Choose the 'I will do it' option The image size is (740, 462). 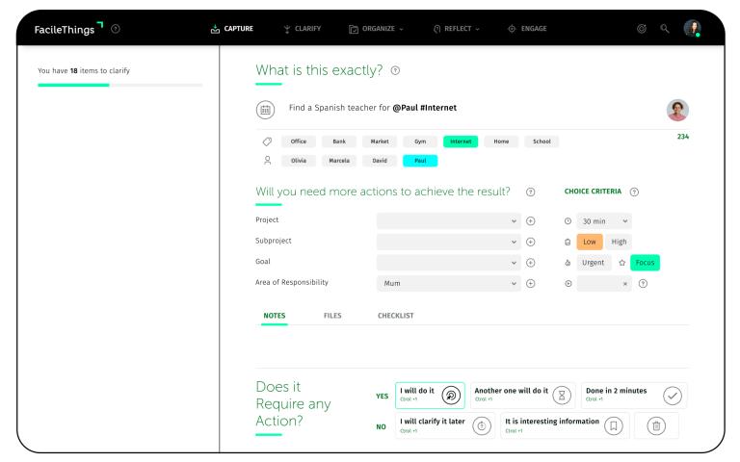tap(429, 395)
